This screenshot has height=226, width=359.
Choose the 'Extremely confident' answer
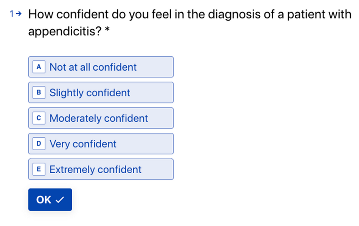pos(101,169)
